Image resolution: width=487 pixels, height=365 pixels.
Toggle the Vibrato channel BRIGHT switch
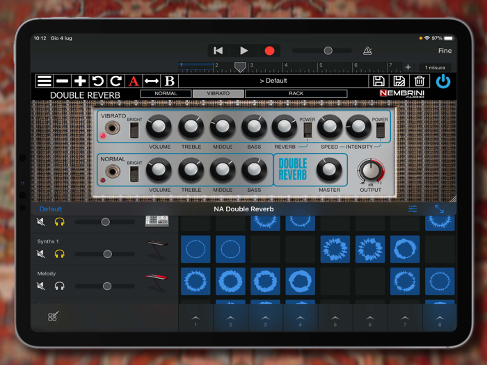tap(134, 130)
